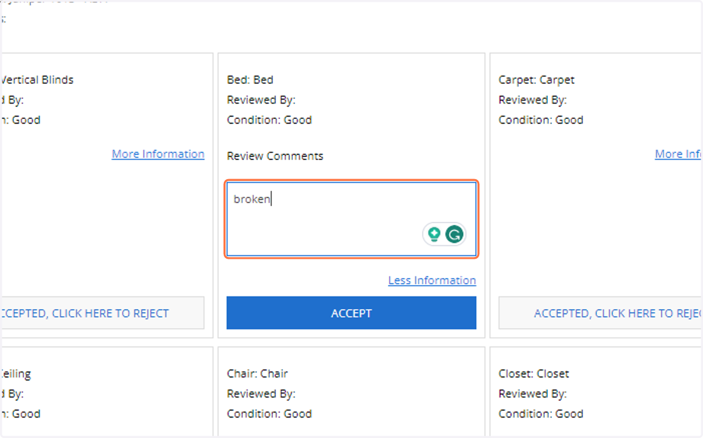Screen dimensions: 703x438
Task: Accept the Bed item
Action: pyautogui.click(x=351, y=313)
